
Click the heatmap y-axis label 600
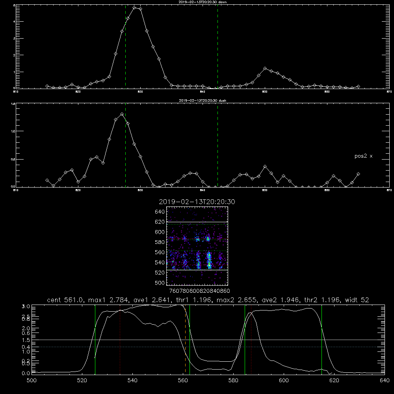pos(160,232)
